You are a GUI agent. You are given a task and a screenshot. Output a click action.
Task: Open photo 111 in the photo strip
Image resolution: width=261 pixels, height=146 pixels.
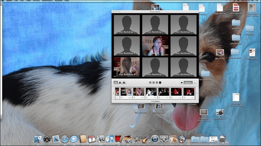[164, 93]
